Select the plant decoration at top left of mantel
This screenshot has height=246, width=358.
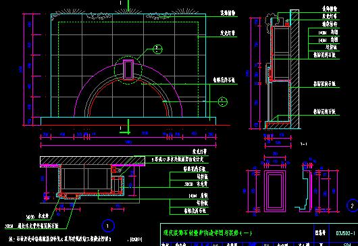[x=55, y=17]
